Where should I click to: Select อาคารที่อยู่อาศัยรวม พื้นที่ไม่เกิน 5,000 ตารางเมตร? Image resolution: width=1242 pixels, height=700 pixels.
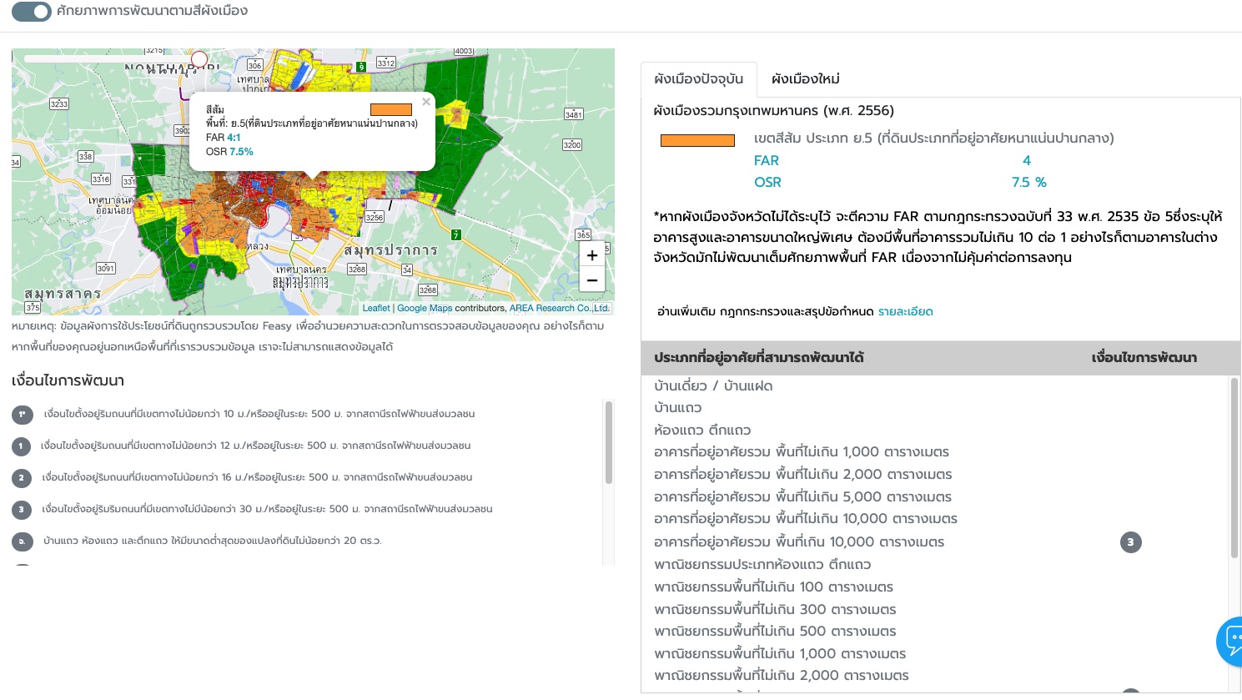[x=934, y=497]
